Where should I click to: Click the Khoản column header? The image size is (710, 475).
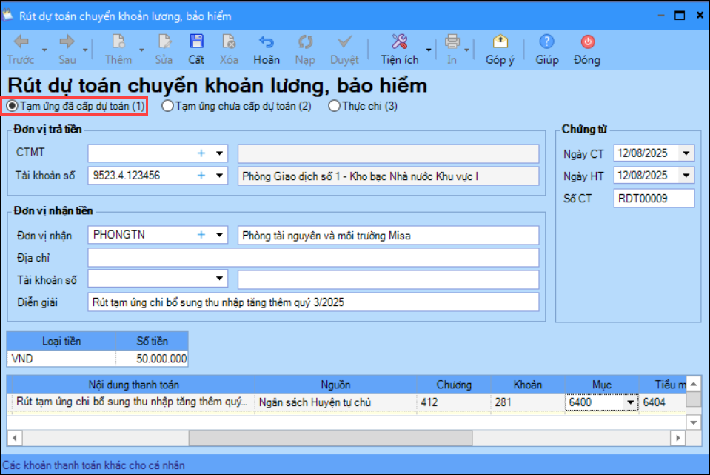coord(528,385)
